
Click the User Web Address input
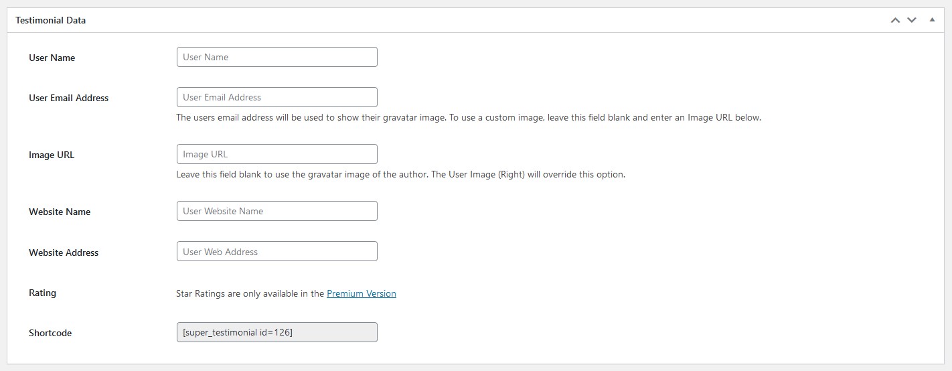[277, 252]
